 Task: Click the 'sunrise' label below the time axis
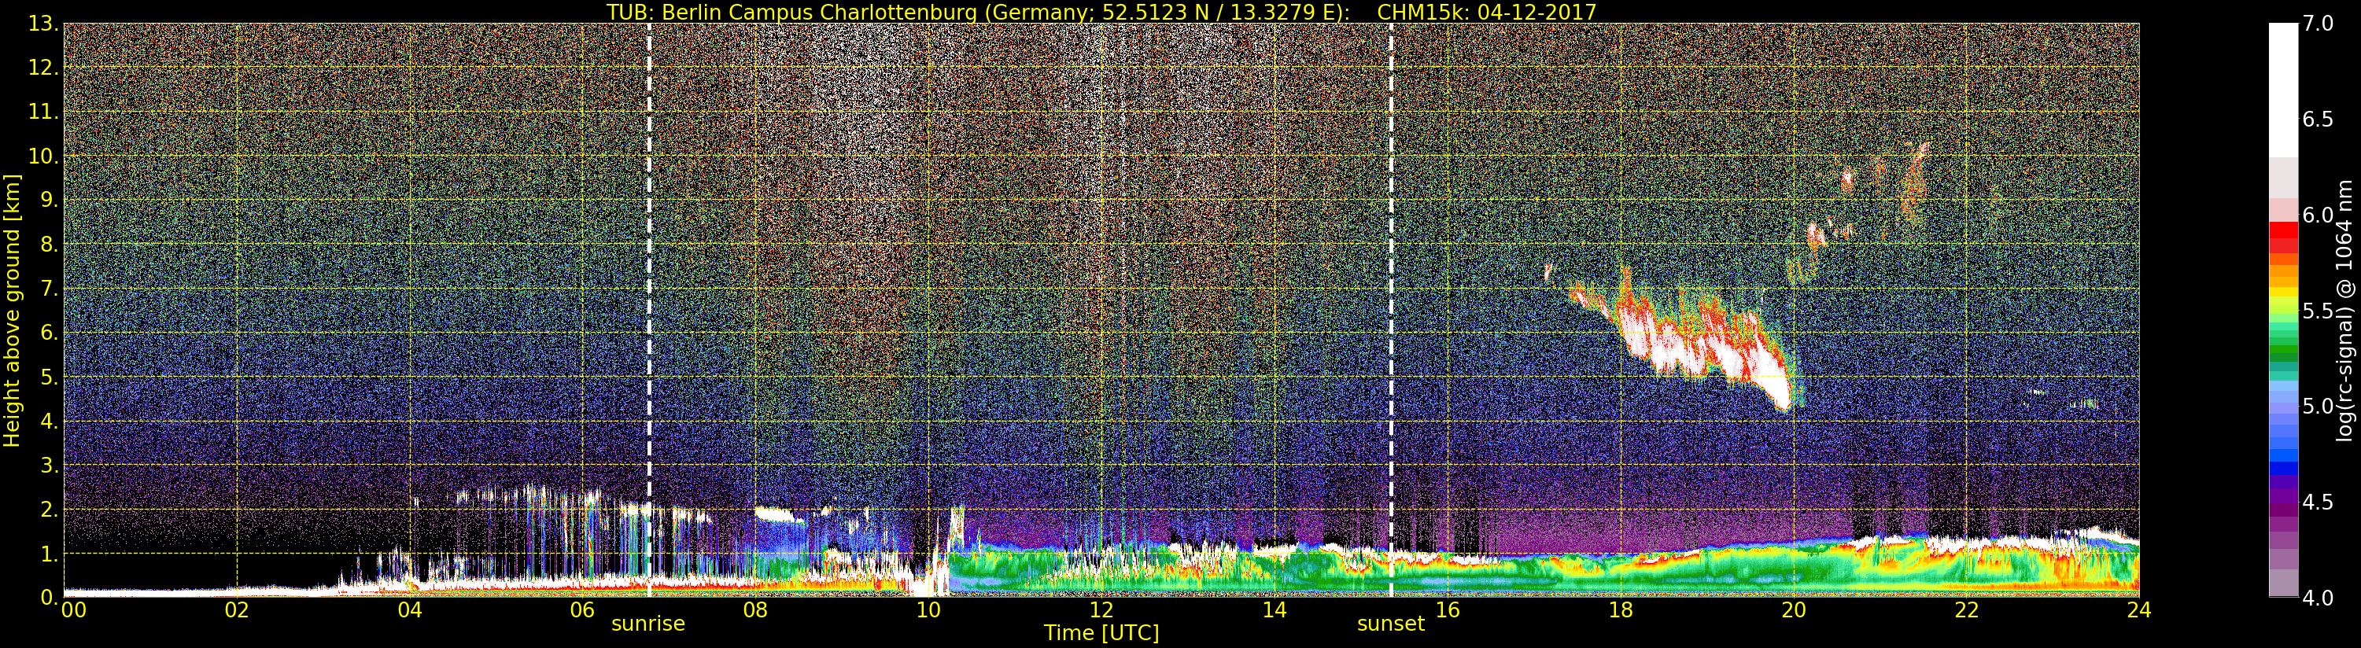[648, 624]
